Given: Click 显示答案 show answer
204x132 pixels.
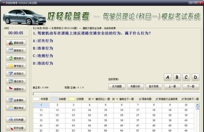Looking at the screenshot, I should (x=154, y=87).
